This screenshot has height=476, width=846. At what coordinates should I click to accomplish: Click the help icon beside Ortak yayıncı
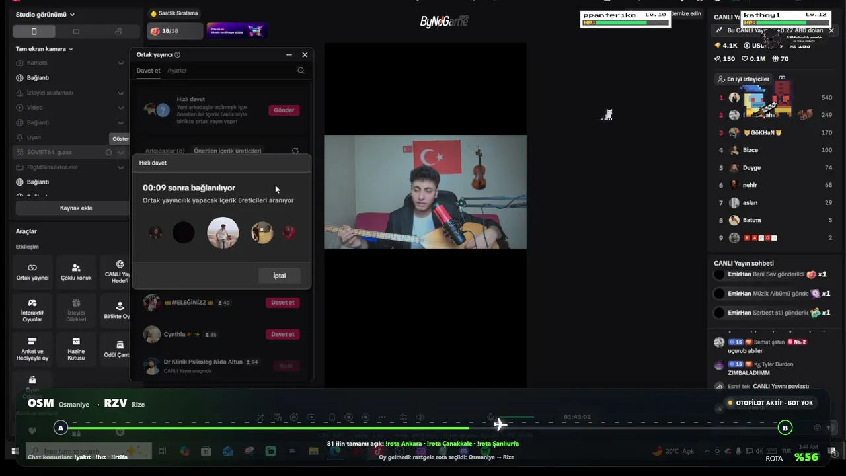pos(177,55)
